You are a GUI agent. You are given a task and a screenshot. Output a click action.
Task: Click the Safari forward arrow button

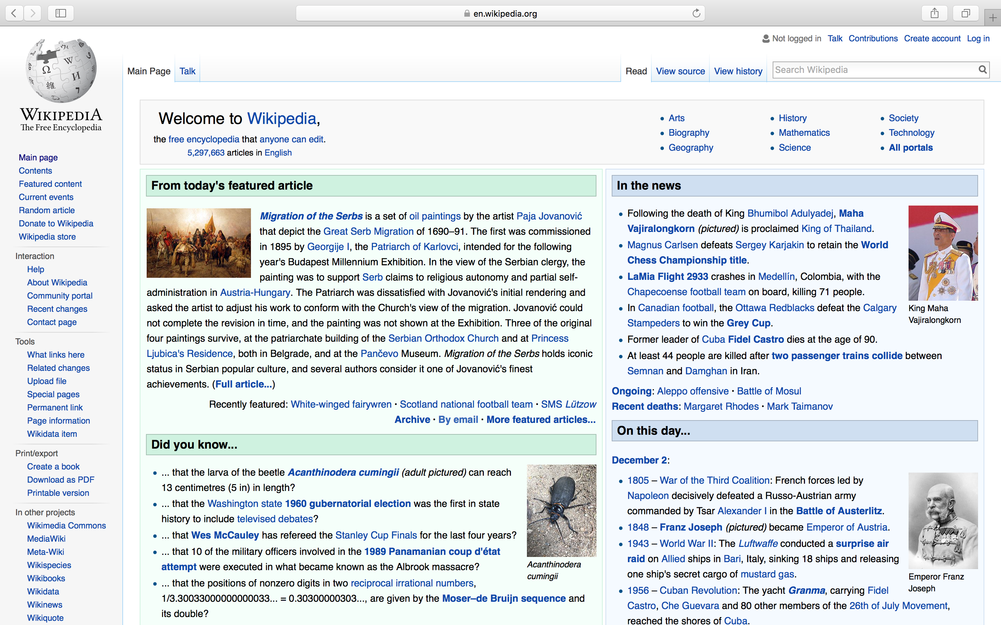[33, 13]
